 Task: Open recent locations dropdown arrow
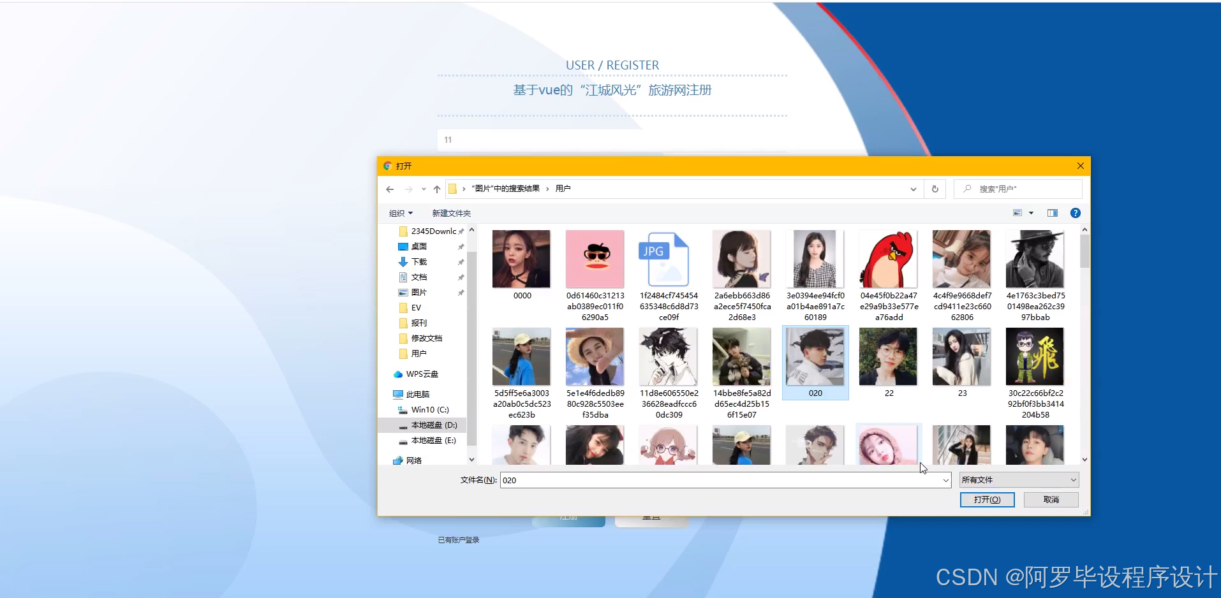coord(424,189)
